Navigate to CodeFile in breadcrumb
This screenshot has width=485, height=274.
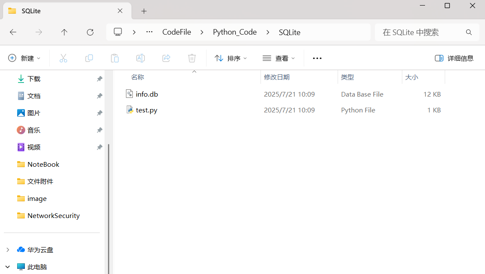pos(177,32)
